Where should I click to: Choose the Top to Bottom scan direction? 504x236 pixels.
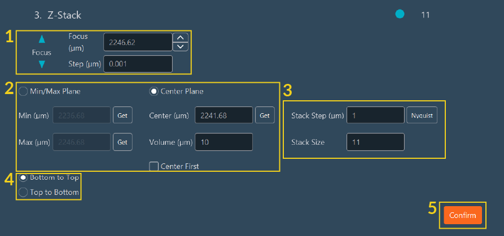tap(23, 193)
